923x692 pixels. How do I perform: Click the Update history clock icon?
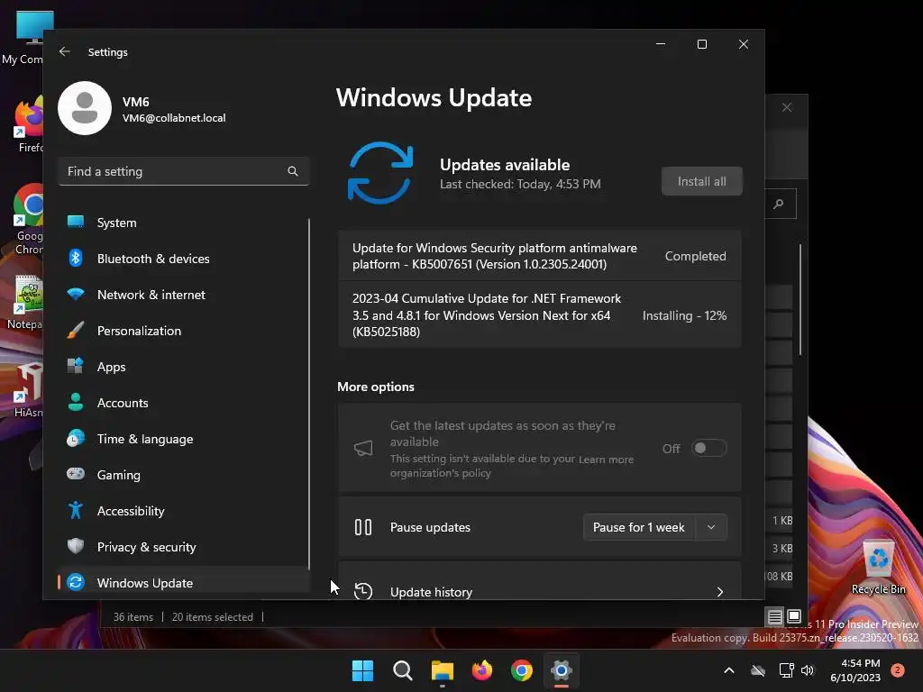tap(363, 591)
